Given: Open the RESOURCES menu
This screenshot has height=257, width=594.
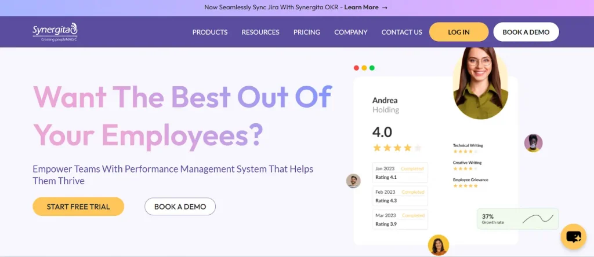Looking at the screenshot, I should [x=260, y=32].
